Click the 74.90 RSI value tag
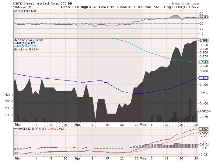Image resolution: width=213 pixels, height=161 pixels. click(203, 17)
